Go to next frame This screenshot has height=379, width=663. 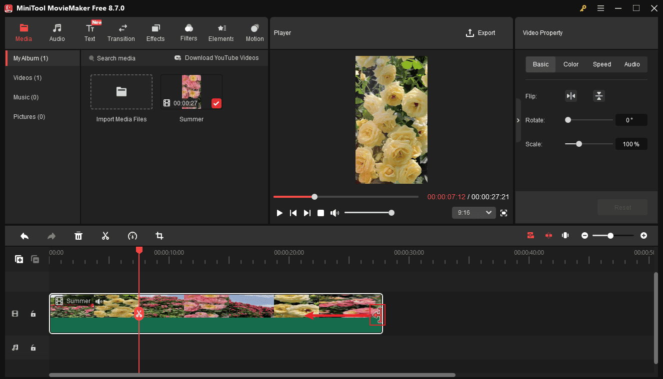point(307,213)
